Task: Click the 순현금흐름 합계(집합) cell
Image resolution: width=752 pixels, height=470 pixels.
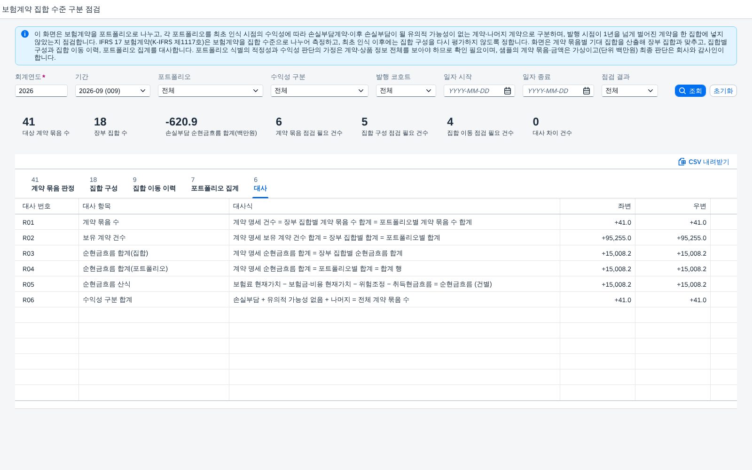Action: click(x=154, y=253)
